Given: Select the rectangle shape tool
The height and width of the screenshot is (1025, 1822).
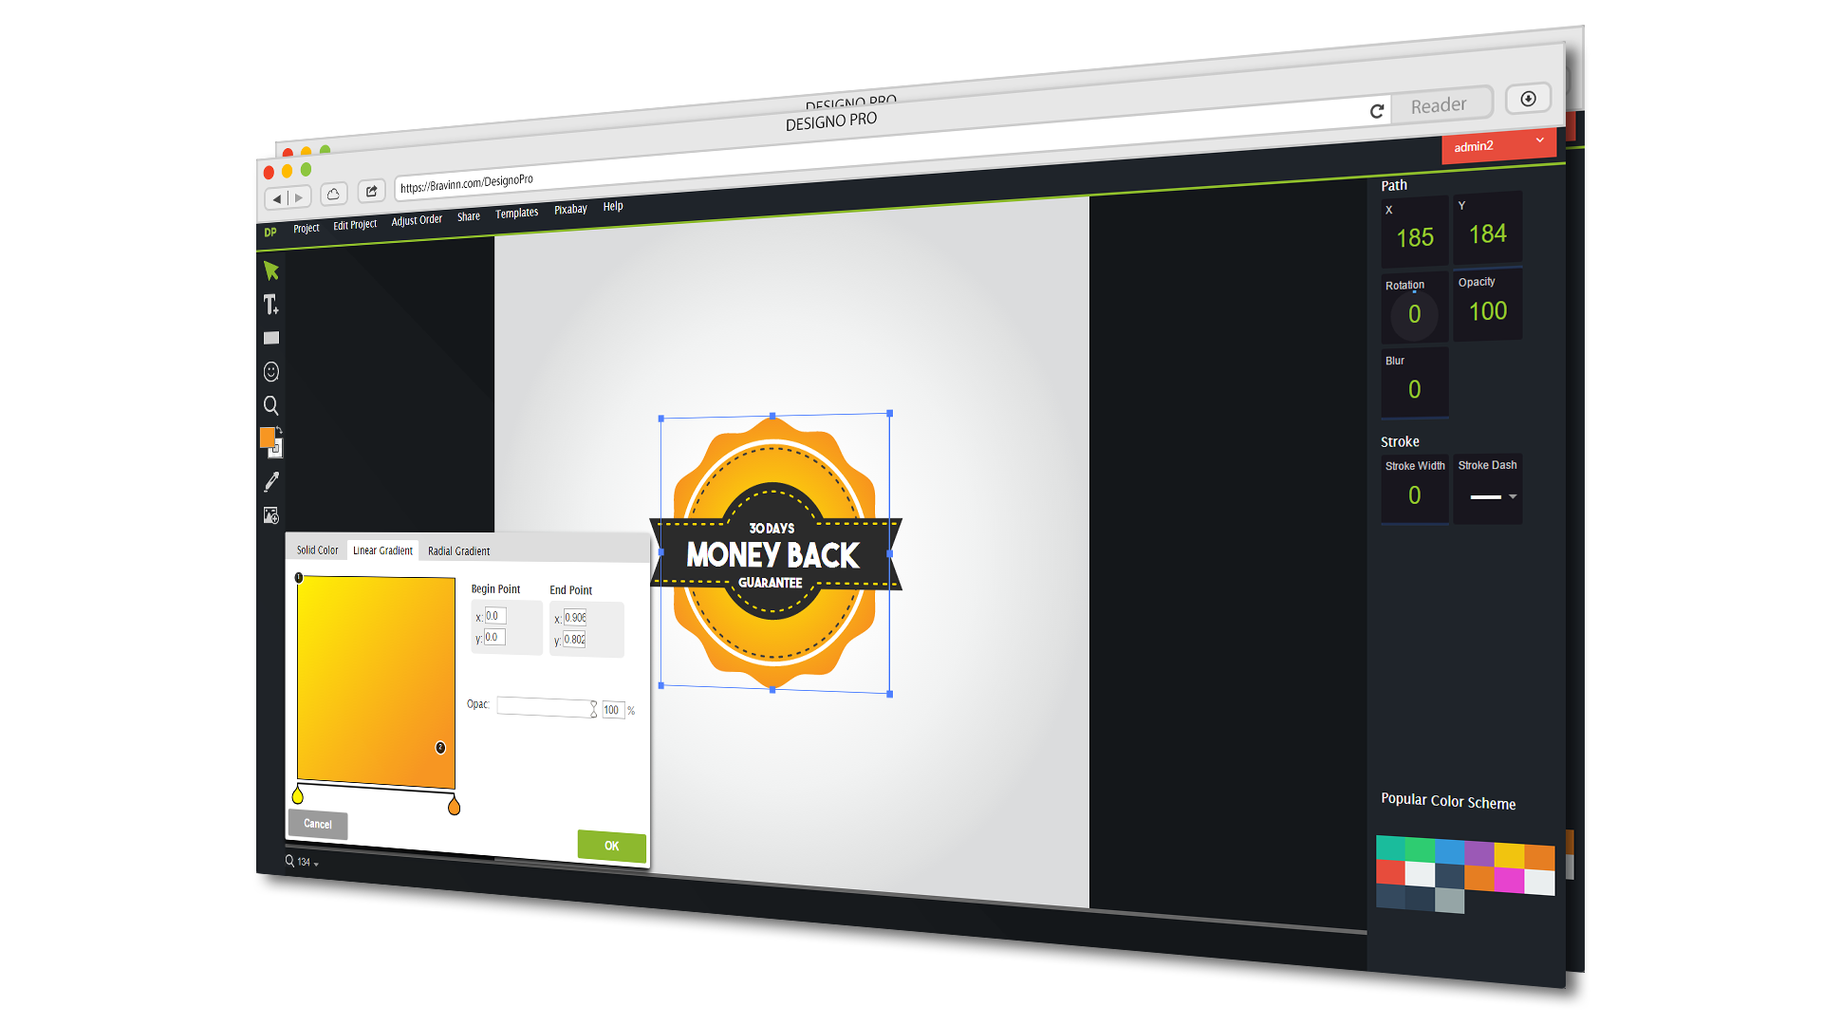Looking at the screenshot, I should [271, 338].
